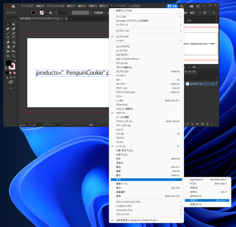Expand グラフィックスタイルライブラリ submenu
Image resolution: width=236 pixels, height=227 pixels.
(x=146, y=202)
